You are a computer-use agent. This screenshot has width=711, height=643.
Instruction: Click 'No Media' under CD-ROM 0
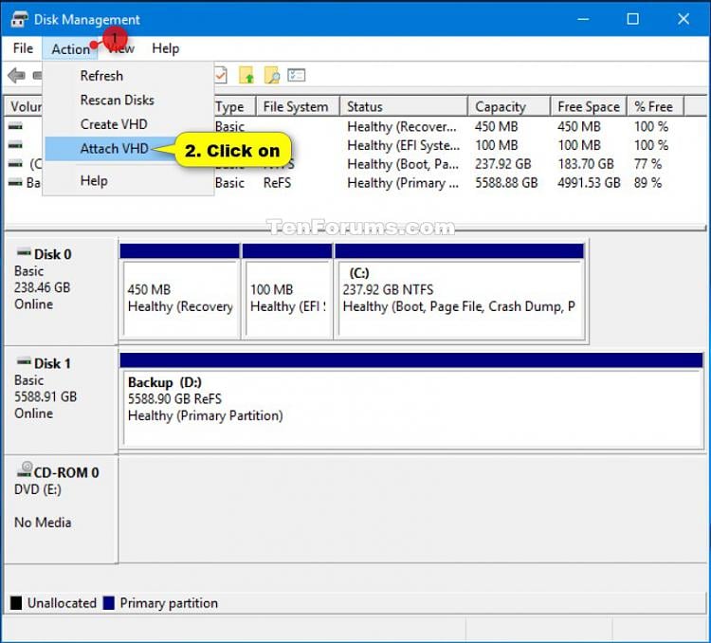[x=43, y=523]
